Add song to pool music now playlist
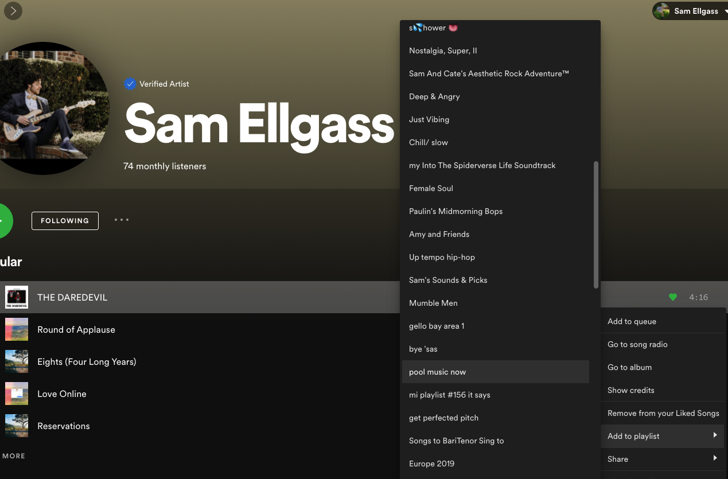The image size is (728, 479). click(496, 372)
